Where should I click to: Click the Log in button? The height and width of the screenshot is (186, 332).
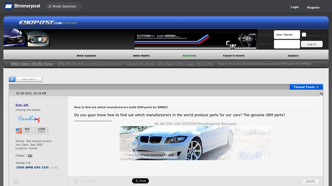[312, 44]
